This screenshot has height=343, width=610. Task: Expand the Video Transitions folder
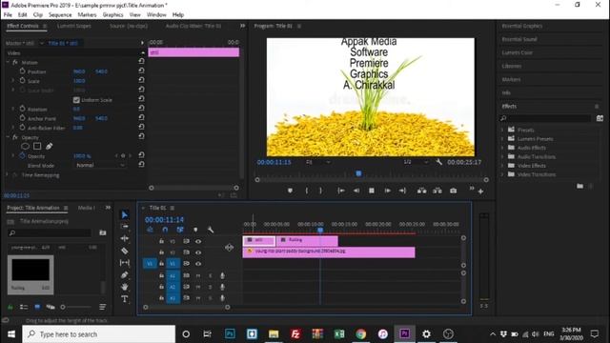(x=502, y=174)
